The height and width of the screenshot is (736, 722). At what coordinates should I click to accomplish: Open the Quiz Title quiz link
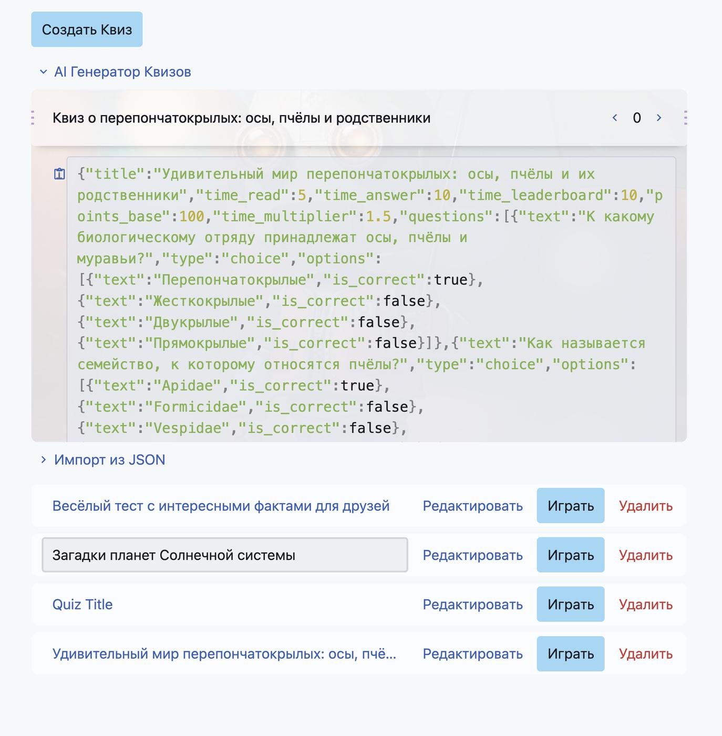[82, 605]
